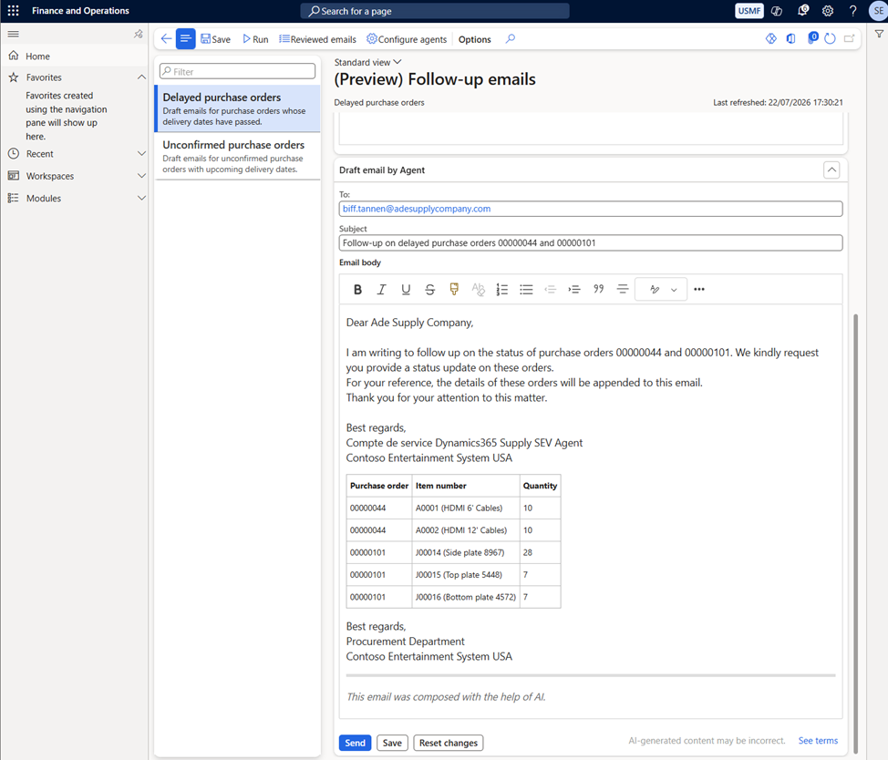The image size is (888, 760).
Task: Apply bold formatting in email body
Action: [x=357, y=289]
